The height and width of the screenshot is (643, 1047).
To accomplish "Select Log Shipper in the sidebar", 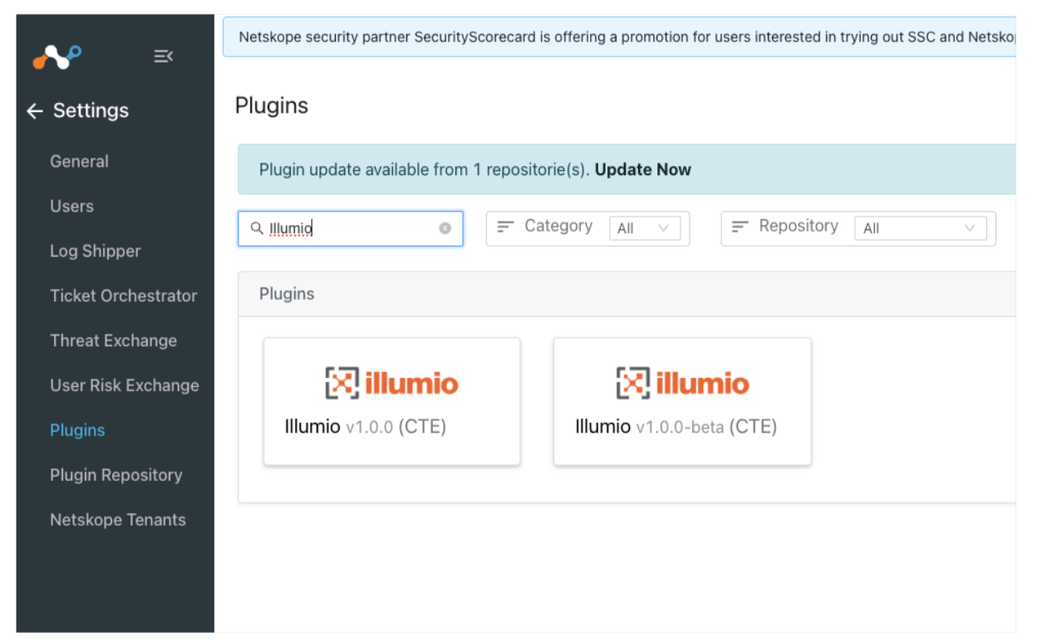I will [95, 251].
